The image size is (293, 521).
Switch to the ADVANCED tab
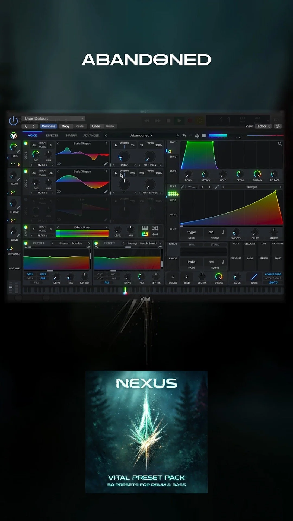[91, 135]
